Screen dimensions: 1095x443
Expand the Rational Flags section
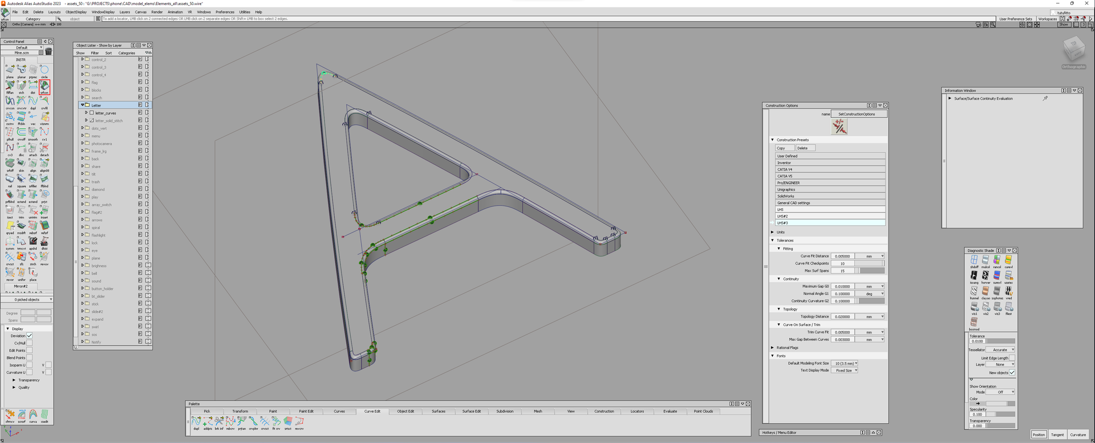773,347
